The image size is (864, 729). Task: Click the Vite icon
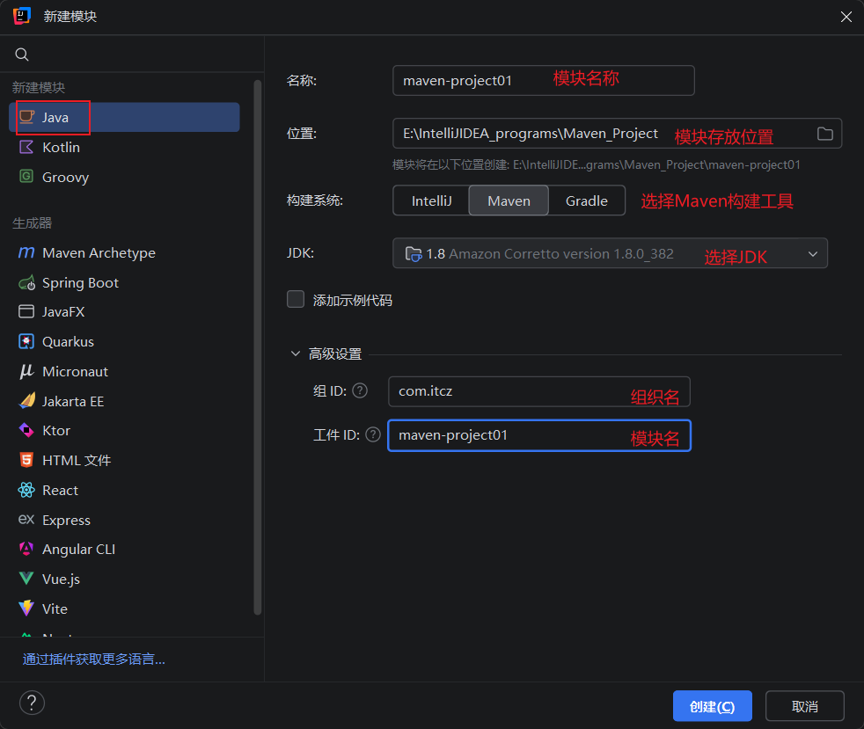coord(26,608)
